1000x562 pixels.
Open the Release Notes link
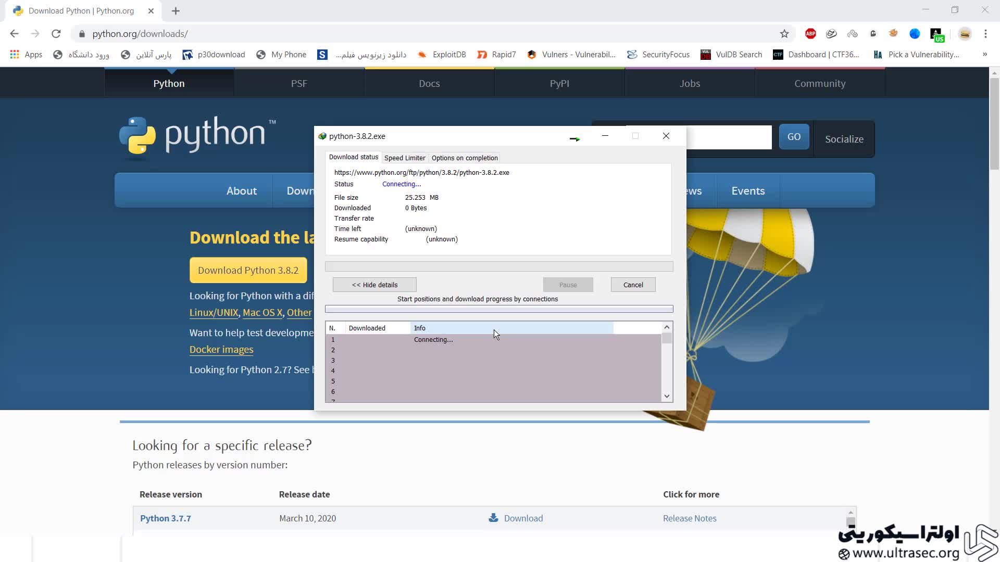pos(690,518)
